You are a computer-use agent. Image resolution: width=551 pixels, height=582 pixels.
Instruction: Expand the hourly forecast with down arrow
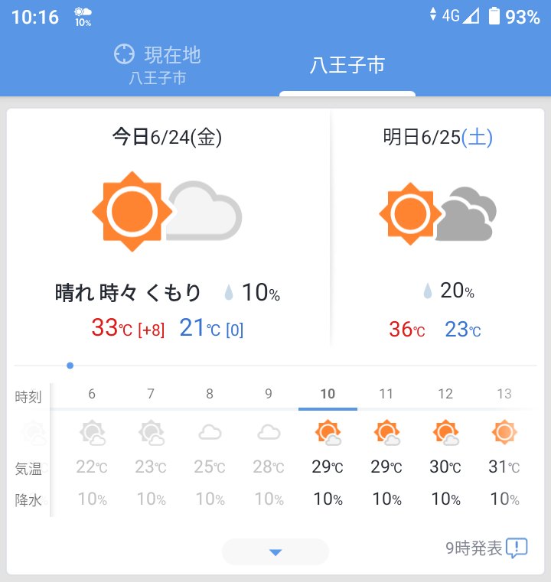(275, 551)
